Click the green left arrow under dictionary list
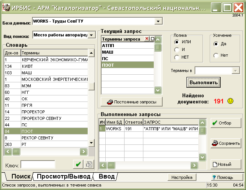This screenshot has width=246, height=190. 8,151
